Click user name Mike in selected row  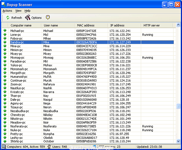[46, 42]
